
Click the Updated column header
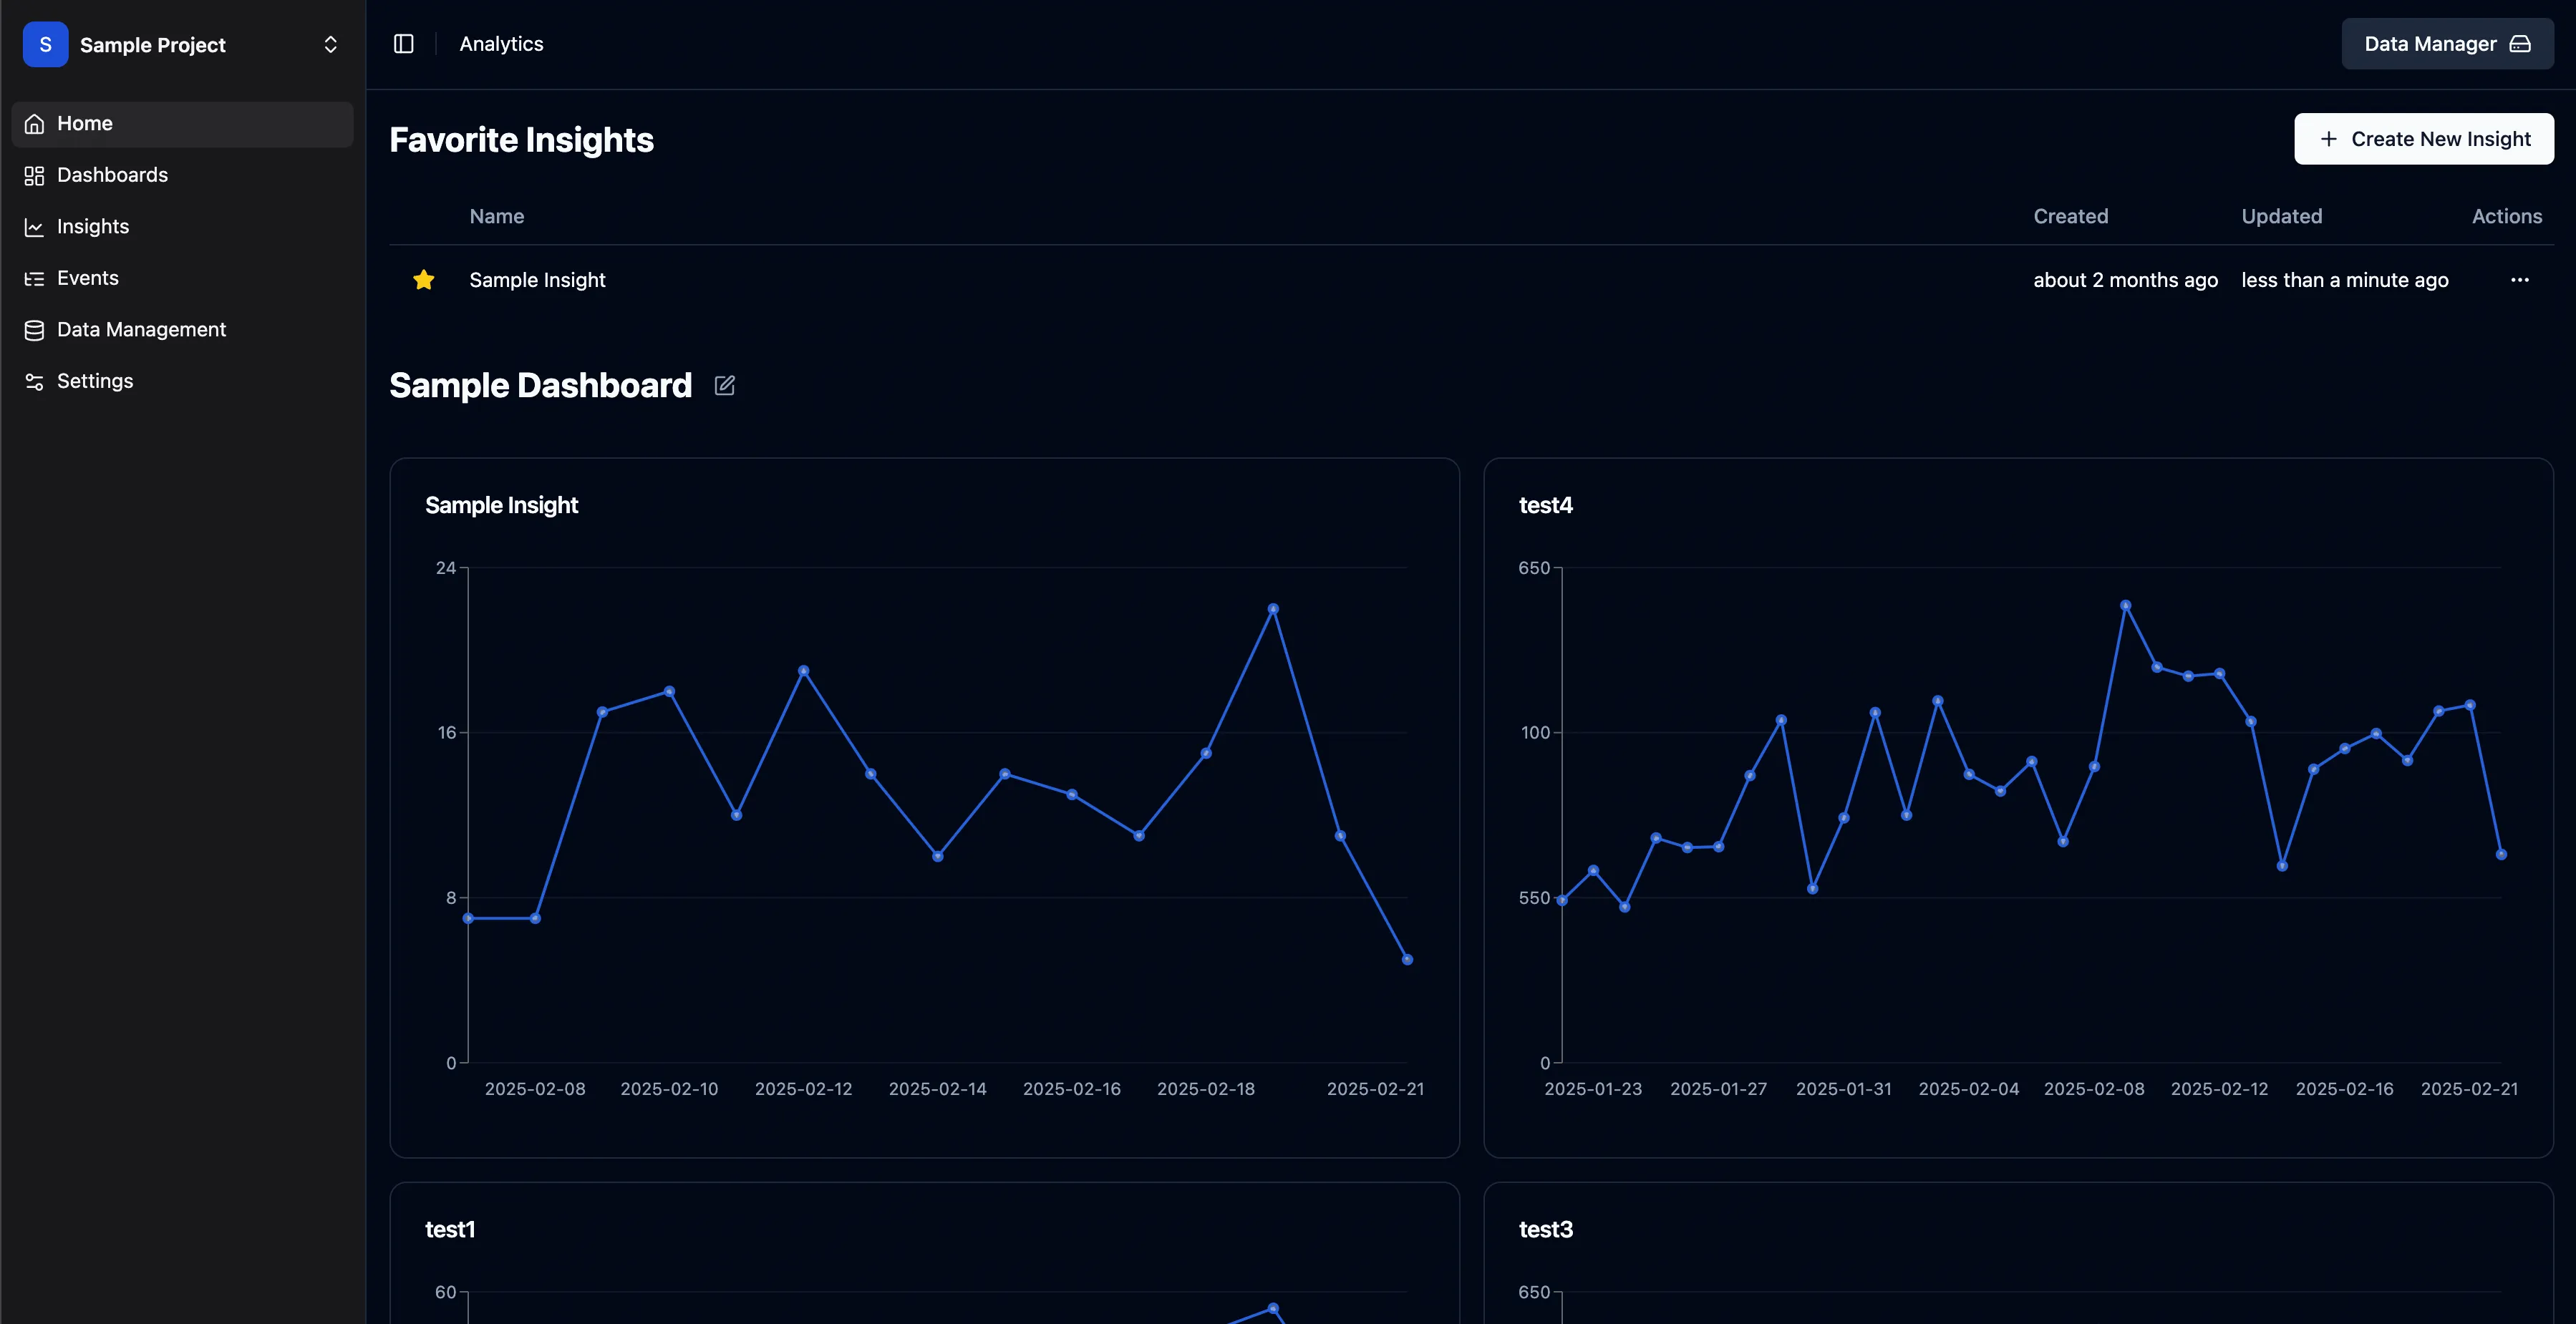point(2282,217)
